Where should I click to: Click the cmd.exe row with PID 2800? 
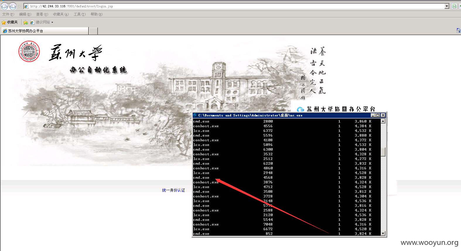[x=282, y=121]
